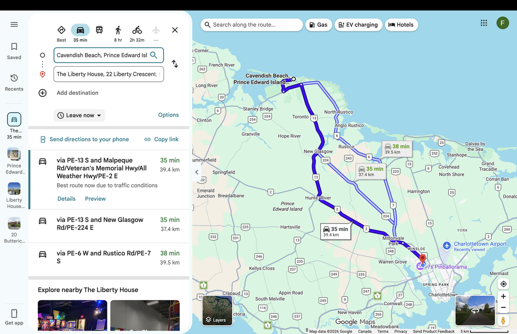
Task: Close the directions panel
Action: pyautogui.click(x=175, y=30)
